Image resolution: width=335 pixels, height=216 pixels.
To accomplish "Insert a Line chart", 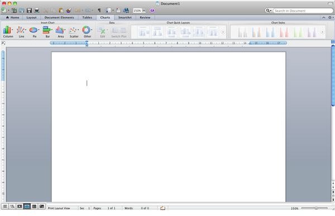I will pos(21,32).
